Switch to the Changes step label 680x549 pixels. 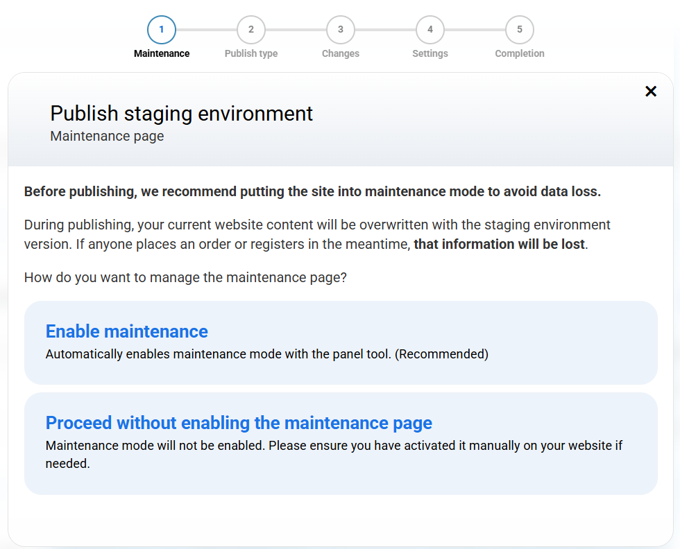click(341, 53)
